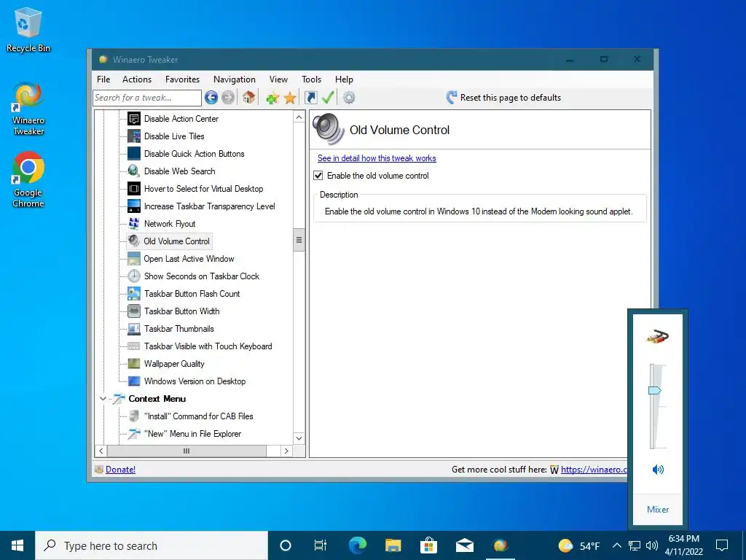Screen dimensions: 746x560
Task: Toggle Enable the old volume control checkbox
Action: [x=318, y=176]
